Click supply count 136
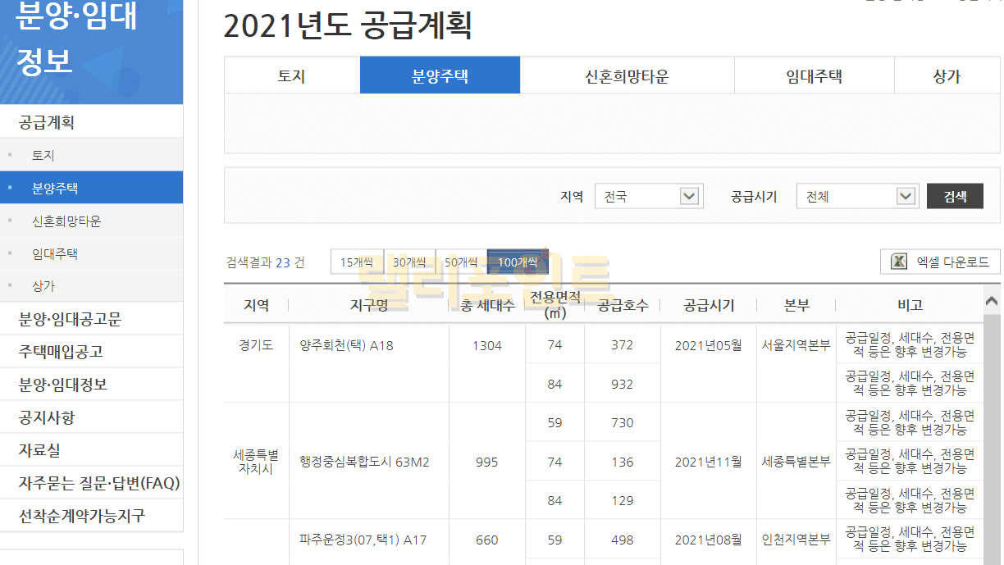 (623, 462)
